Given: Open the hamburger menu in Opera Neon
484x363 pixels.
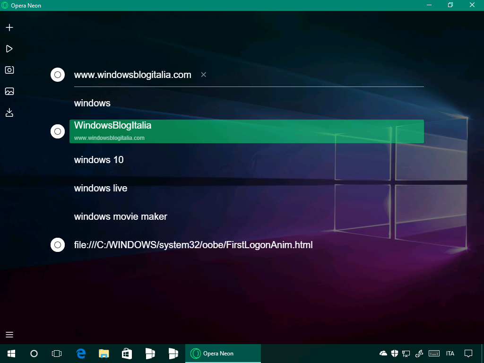Looking at the screenshot, I should click(x=9, y=335).
